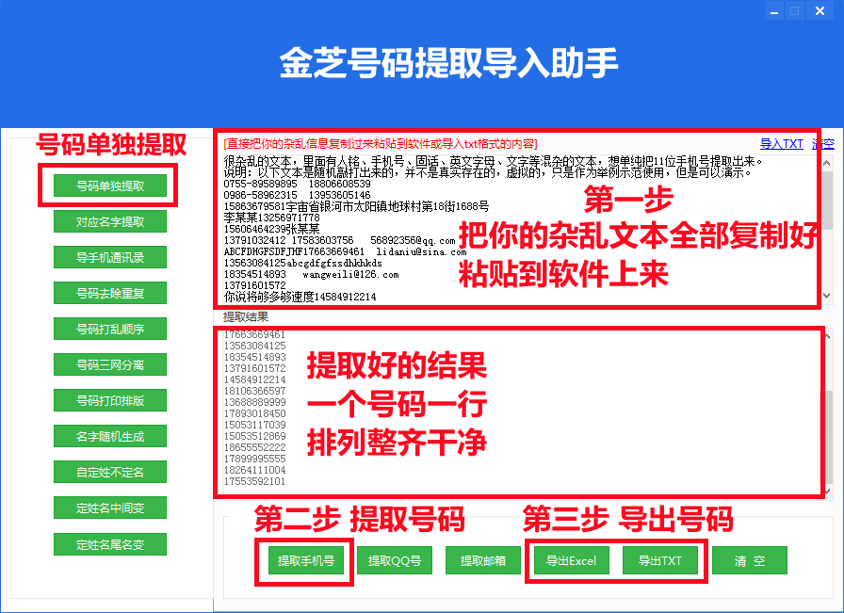Select result row 17553592101

coord(254,481)
